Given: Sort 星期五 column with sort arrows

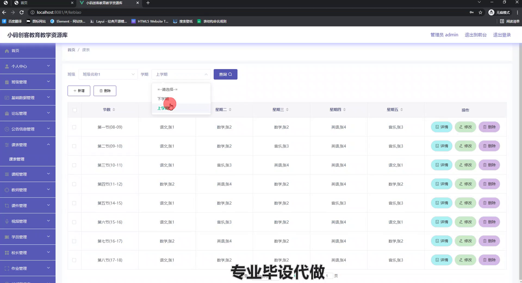Looking at the screenshot, I should click(x=402, y=110).
